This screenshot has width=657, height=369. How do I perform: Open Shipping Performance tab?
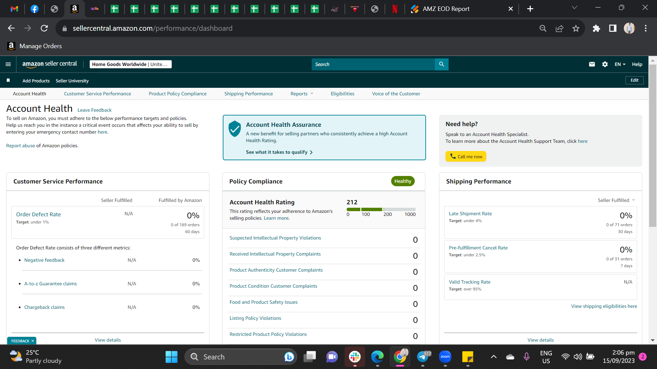(248, 94)
